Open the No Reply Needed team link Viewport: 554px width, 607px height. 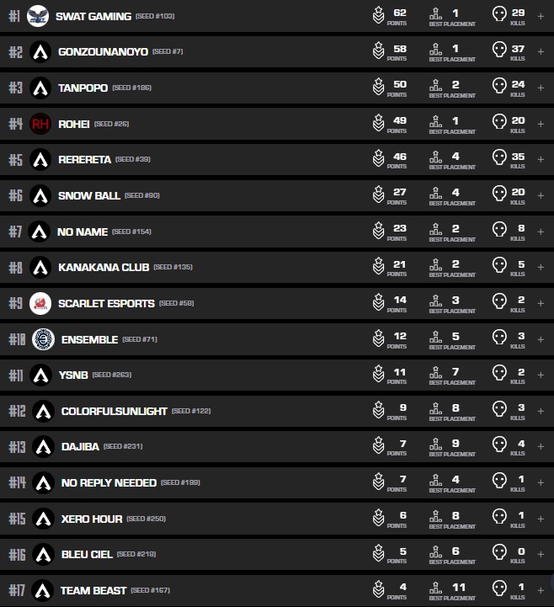pos(109,482)
